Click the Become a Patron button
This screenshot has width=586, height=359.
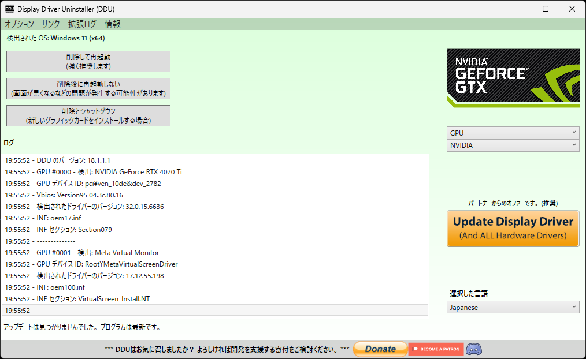436,349
